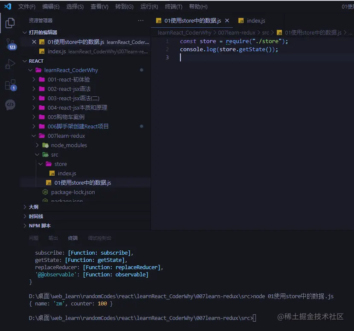Close 01使用store中的数据.js in open editors list
Image resolution: width=354 pixels, height=331 pixels.
(x=34, y=42)
